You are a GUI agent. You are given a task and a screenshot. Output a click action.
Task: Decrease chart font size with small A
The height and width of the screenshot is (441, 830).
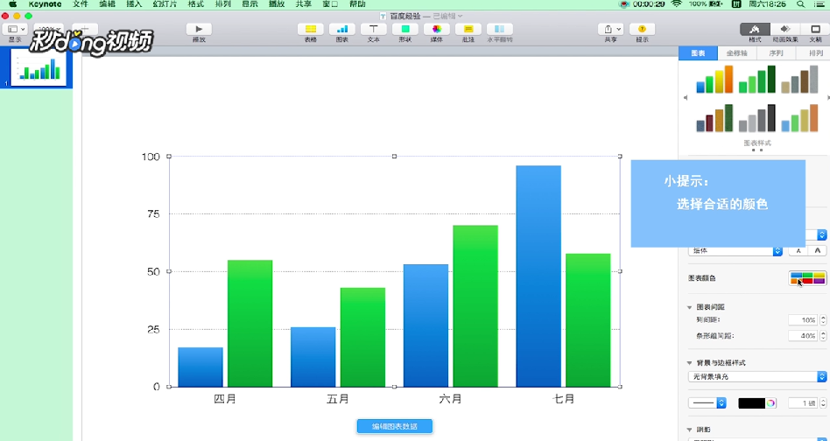(x=798, y=250)
